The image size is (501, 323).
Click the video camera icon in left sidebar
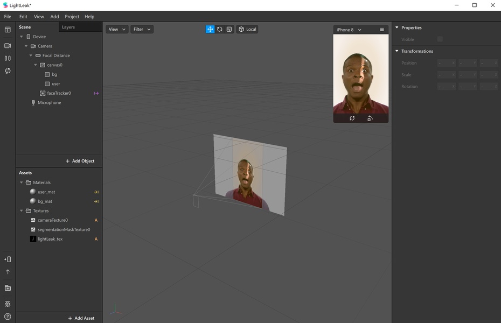point(8,46)
